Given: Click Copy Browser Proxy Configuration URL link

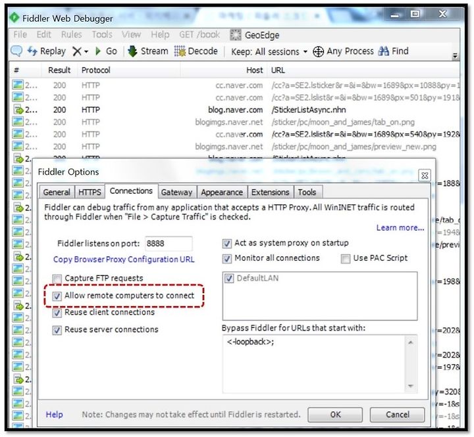Looking at the screenshot, I should click(x=124, y=260).
